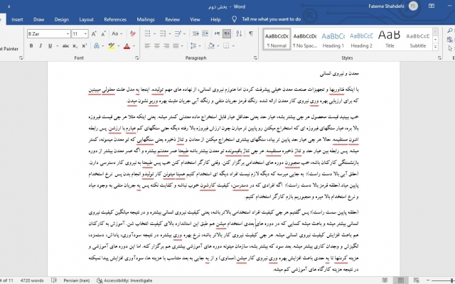Switch to the Design tab
Viewport: 455px width, 284px height.
click(x=62, y=19)
